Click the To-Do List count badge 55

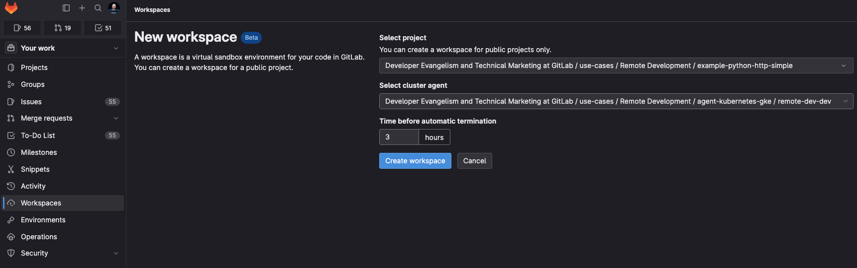112,135
